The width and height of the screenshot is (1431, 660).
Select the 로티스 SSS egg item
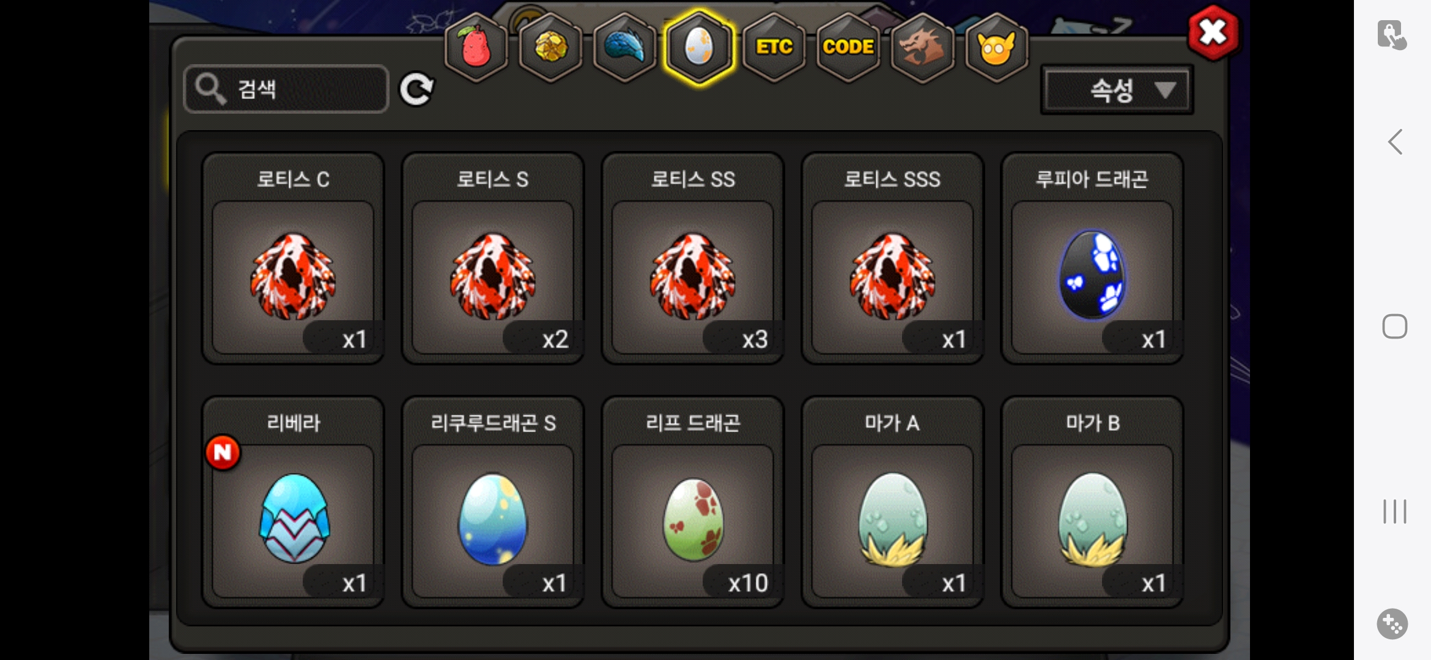(x=892, y=258)
